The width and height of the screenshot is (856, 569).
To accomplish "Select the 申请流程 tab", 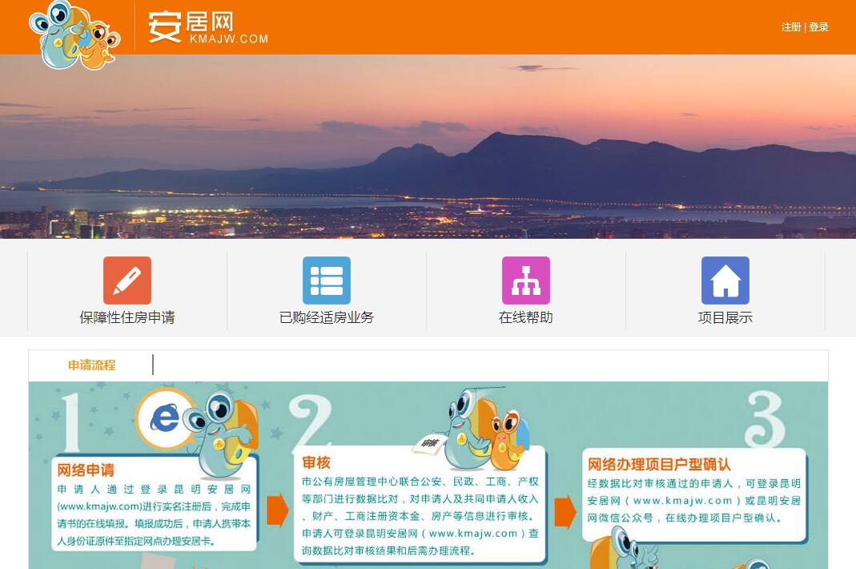I will point(91,365).
